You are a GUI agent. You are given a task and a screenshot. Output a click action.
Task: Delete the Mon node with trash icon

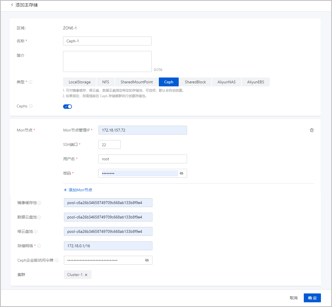312,130
